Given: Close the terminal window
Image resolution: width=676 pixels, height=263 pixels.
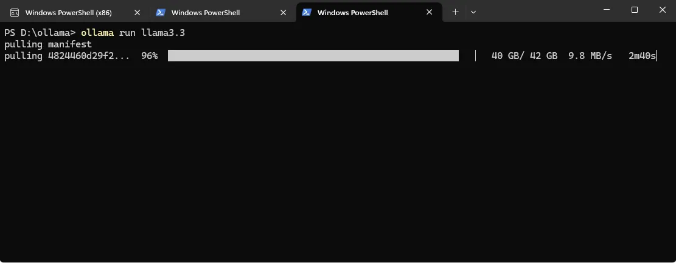Looking at the screenshot, I should (x=663, y=10).
